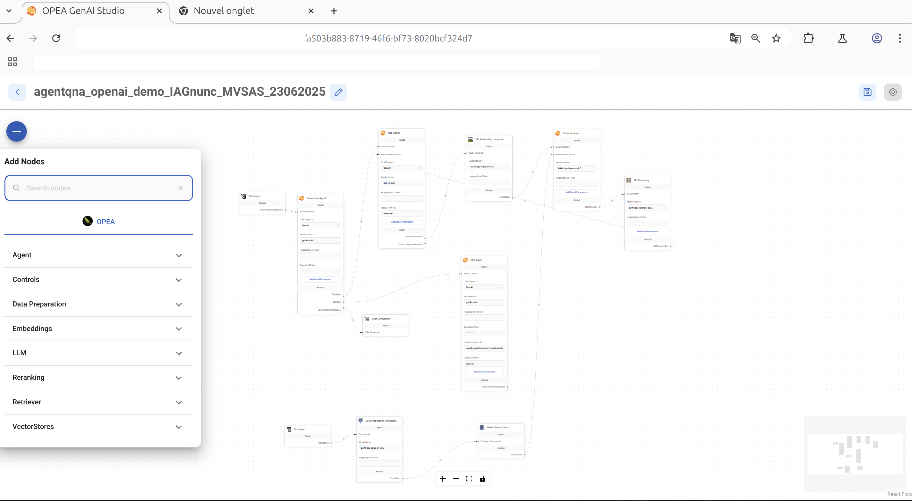Click Additional Parameters in Redis Retreiver node

coord(577,192)
